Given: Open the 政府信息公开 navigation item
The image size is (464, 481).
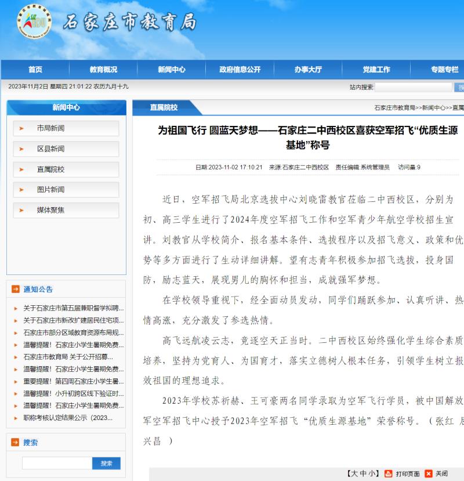Looking at the screenshot, I should coord(240,70).
